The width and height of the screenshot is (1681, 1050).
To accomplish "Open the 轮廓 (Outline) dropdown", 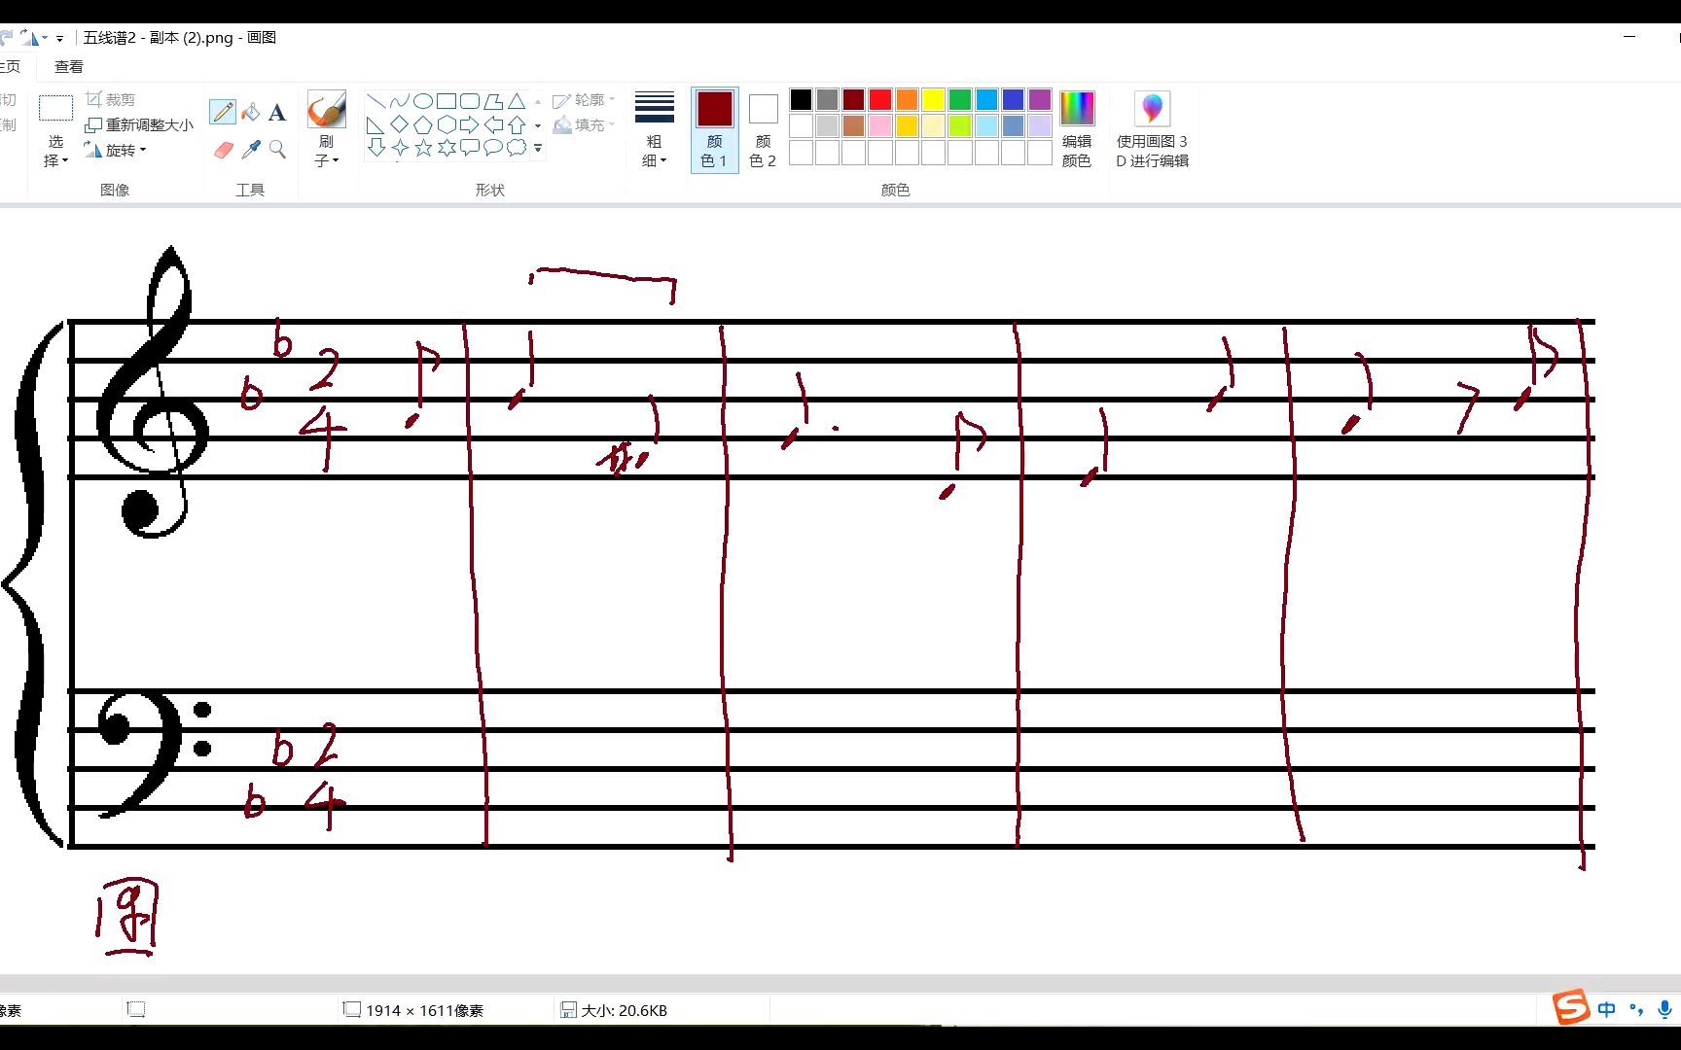I will pyautogui.click(x=584, y=100).
